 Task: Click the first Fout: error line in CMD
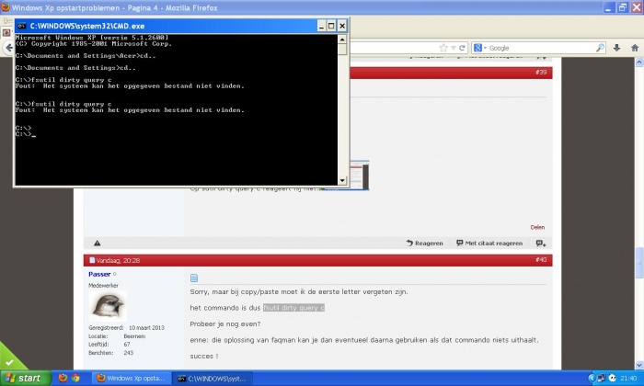[130, 86]
